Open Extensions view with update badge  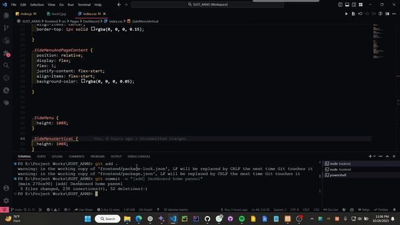point(6,53)
